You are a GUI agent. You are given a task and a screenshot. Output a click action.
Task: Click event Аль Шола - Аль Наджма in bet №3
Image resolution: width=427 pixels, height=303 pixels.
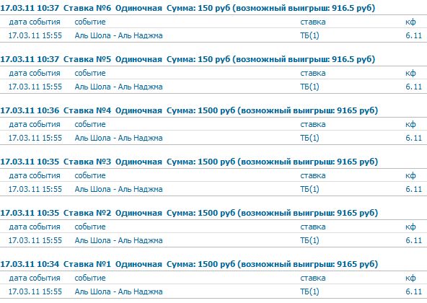[x=119, y=189]
